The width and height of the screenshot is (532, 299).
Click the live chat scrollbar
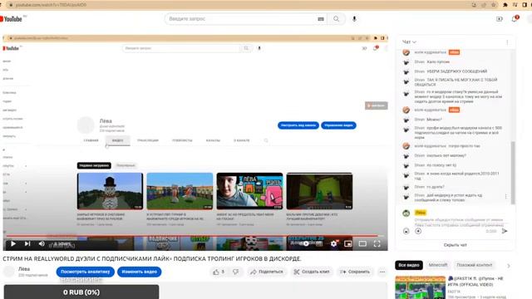point(513,173)
